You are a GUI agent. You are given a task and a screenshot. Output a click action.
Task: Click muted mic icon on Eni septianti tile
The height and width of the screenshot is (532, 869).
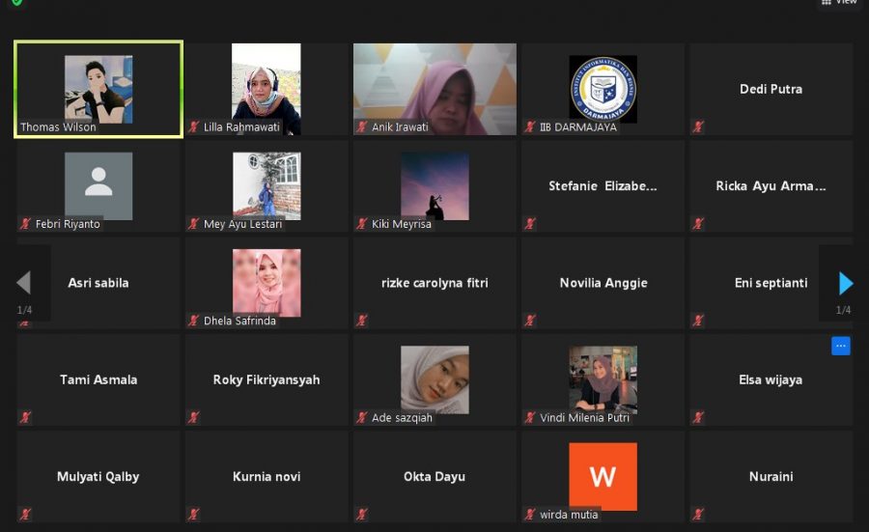click(698, 321)
